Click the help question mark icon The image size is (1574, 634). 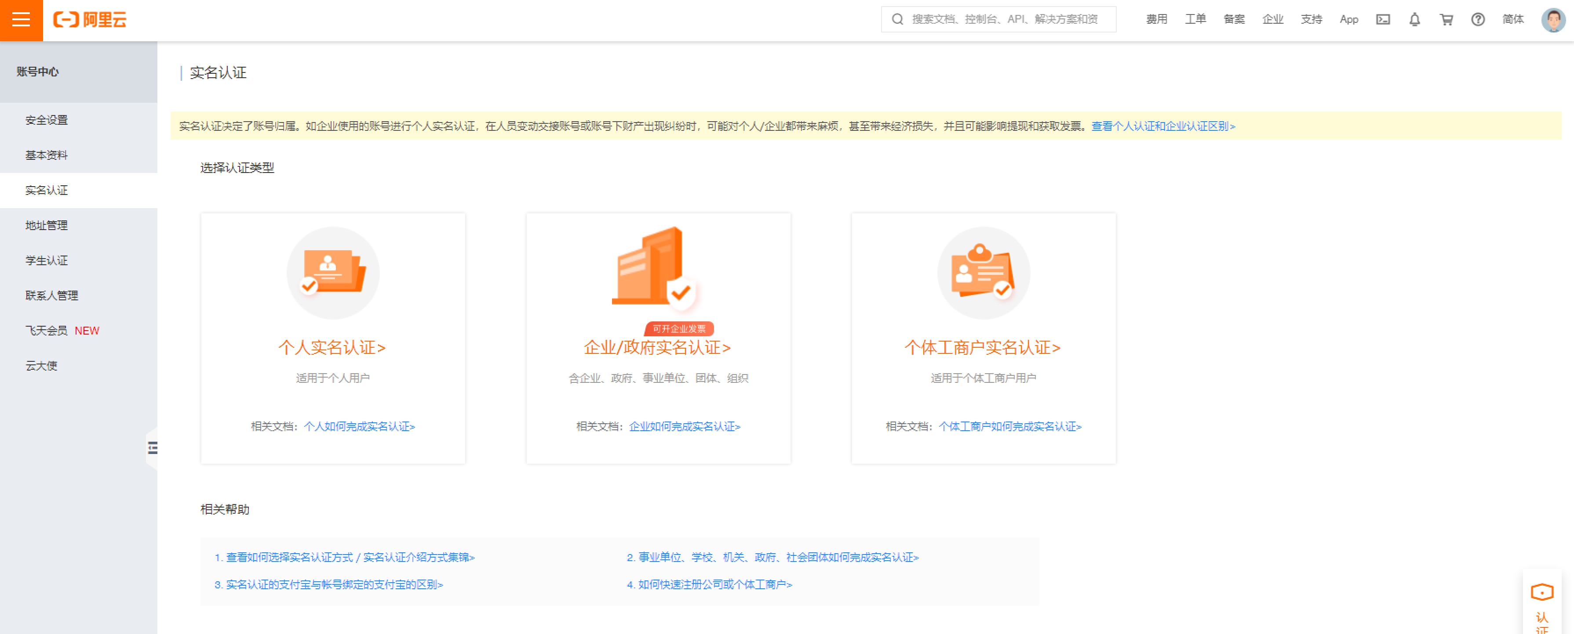pyautogui.click(x=1477, y=19)
